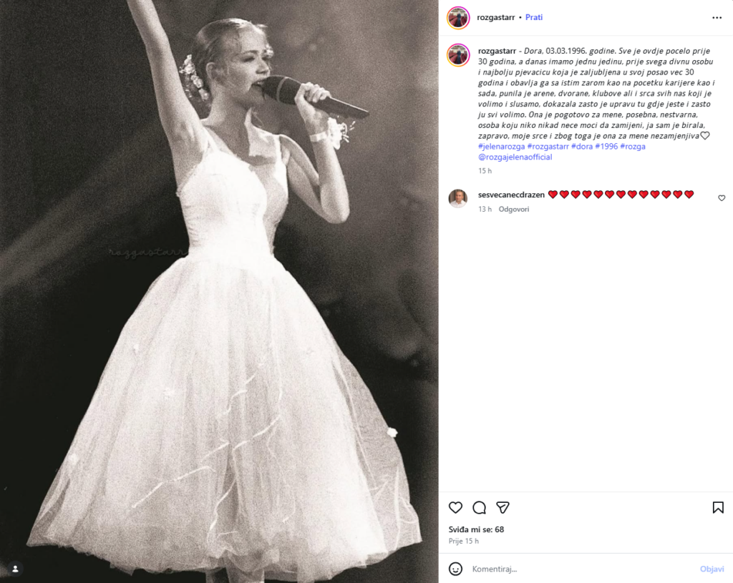The width and height of the screenshot is (733, 583).
Task: Show tagged people icon on photo
Action: pyautogui.click(x=14, y=569)
